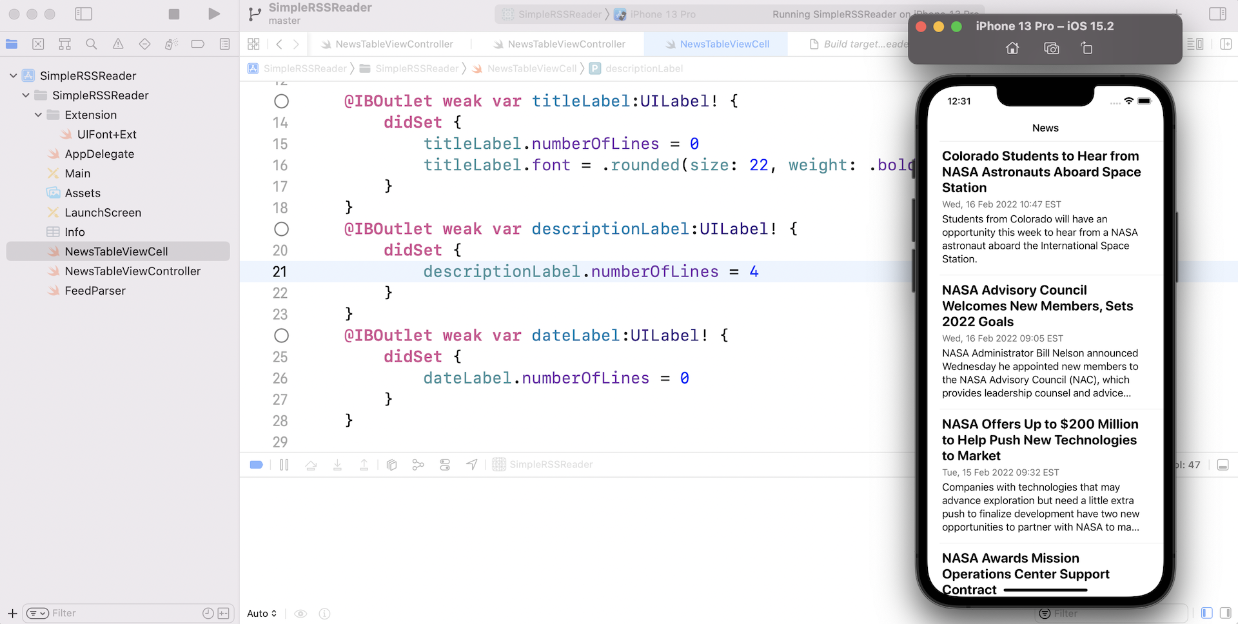Take a simulator screenshot
This screenshot has height=624, width=1238.
1051,48
